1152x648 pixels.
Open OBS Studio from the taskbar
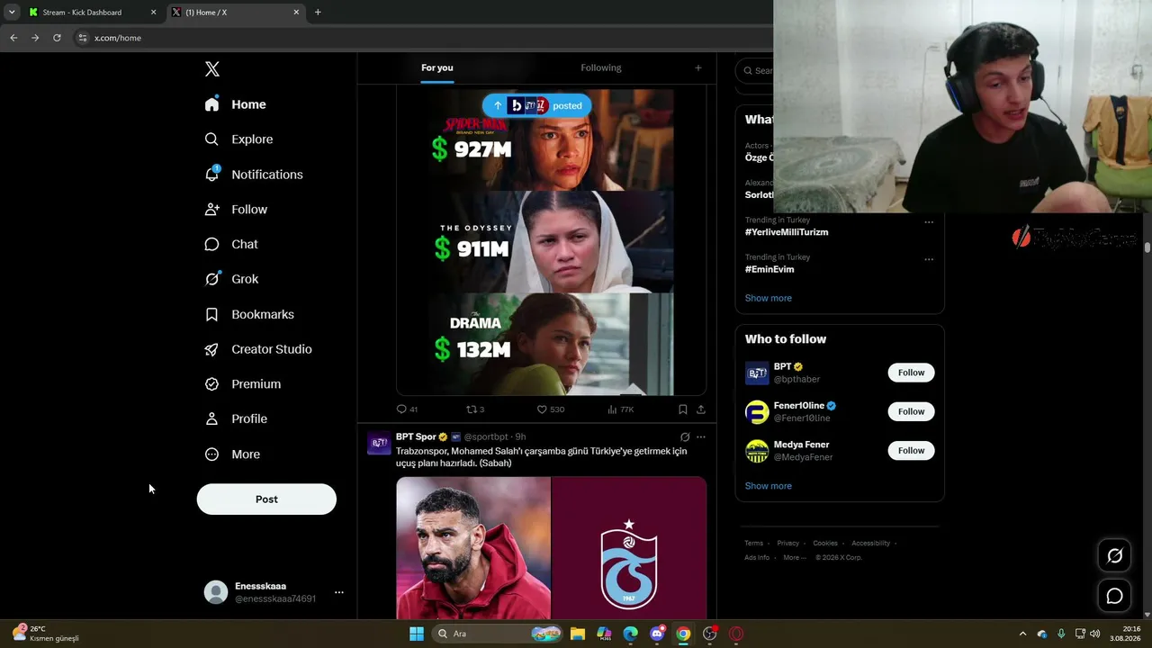pos(710,634)
